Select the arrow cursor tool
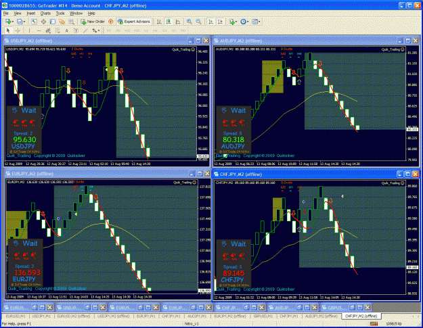423x328 pixels. point(8,30)
